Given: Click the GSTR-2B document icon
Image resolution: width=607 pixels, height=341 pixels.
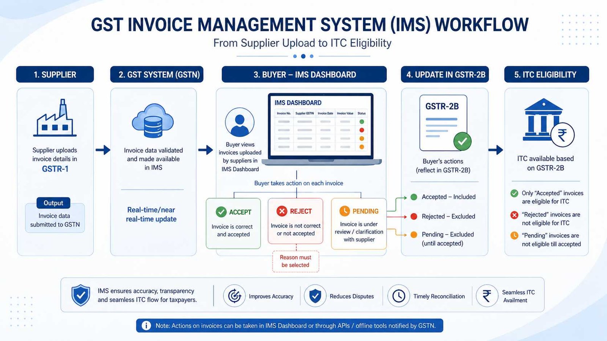Looking at the screenshot, I should coord(443,123).
